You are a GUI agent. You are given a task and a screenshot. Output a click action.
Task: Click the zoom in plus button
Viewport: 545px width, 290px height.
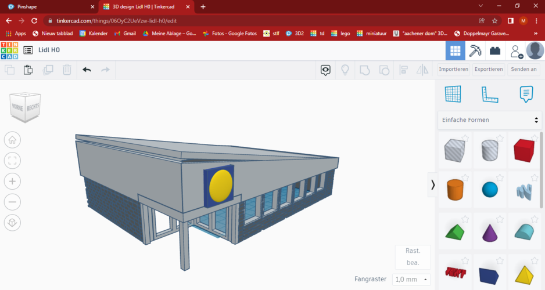pos(13,181)
